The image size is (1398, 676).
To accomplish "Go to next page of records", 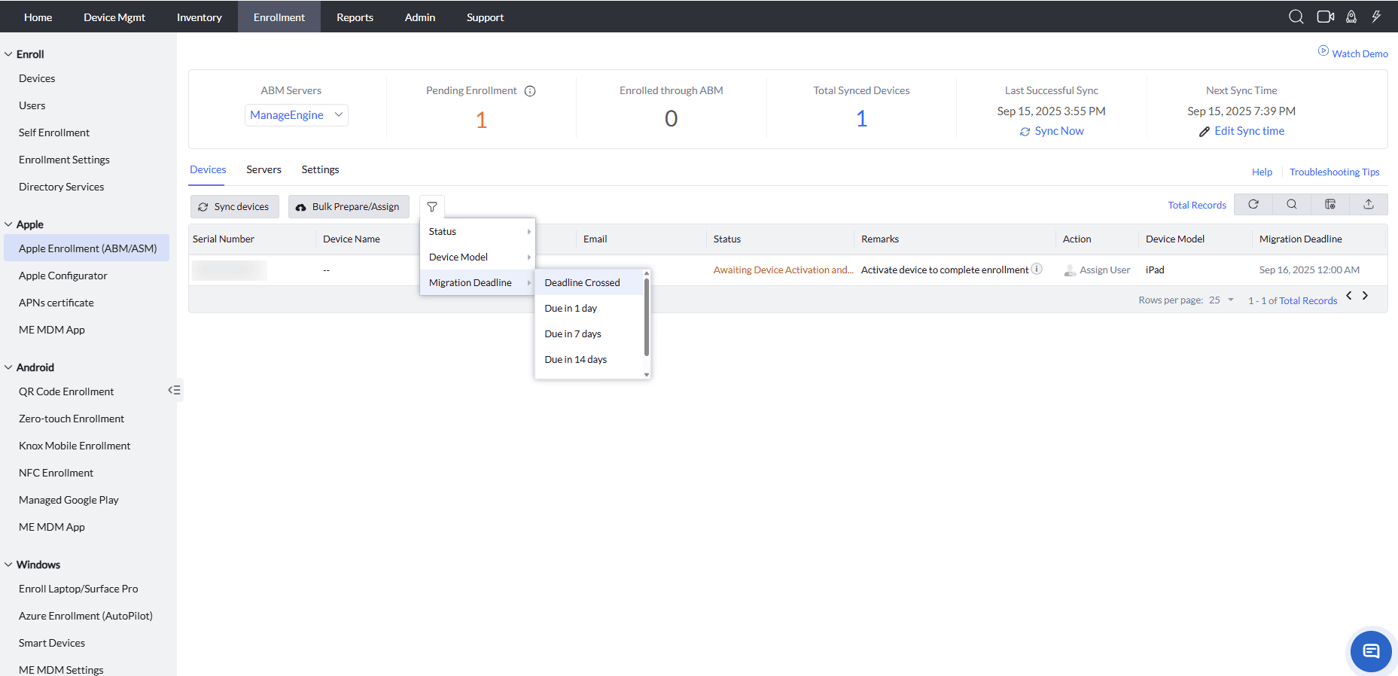I will 1365,296.
